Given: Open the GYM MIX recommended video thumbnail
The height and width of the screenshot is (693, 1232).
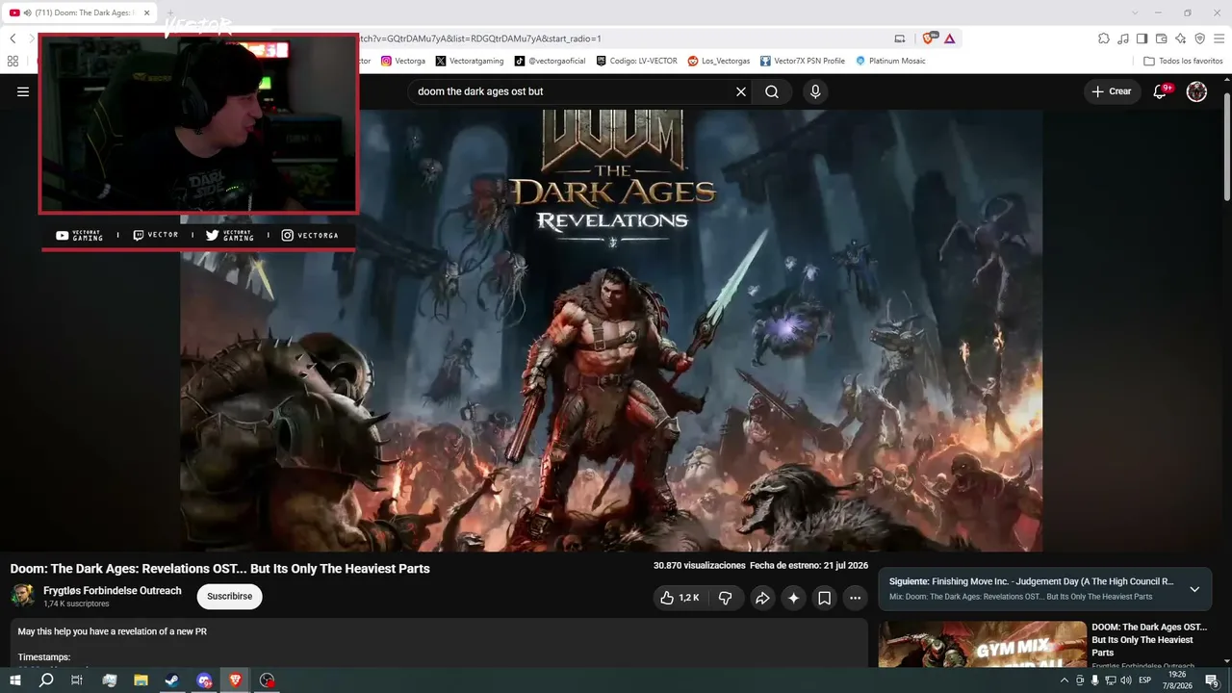Looking at the screenshot, I should pyautogui.click(x=982, y=644).
